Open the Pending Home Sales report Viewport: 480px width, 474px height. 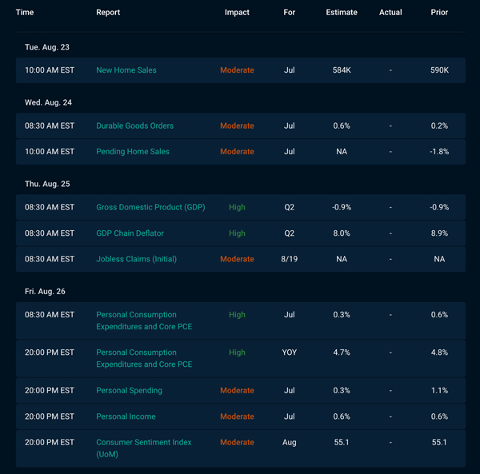coord(133,152)
